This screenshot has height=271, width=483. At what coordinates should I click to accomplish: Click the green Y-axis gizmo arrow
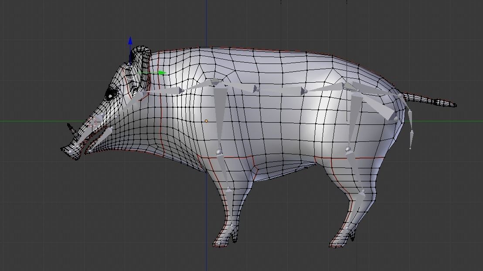click(162, 73)
